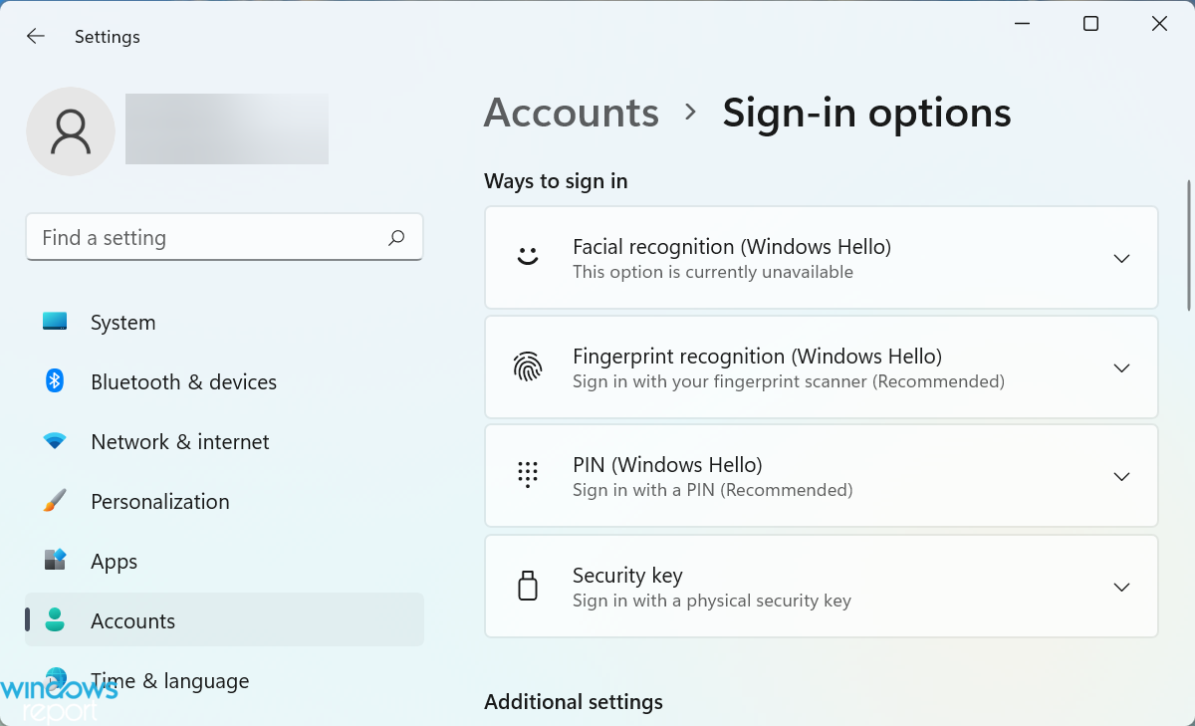Click the facial recognition smiley icon
Screen dimensions: 1195x726
click(x=528, y=257)
